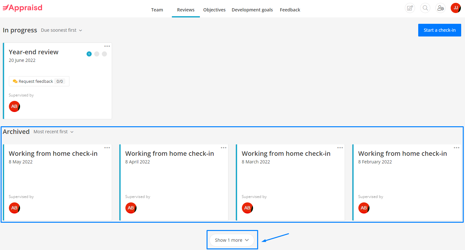
Task: Click Start a check-in button
Action: [440, 30]
